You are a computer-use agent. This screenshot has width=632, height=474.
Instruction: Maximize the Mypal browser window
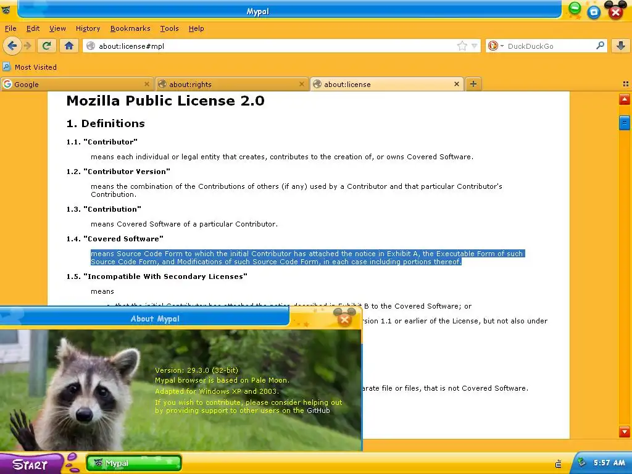pyautogui.click(x=594, y=12)
